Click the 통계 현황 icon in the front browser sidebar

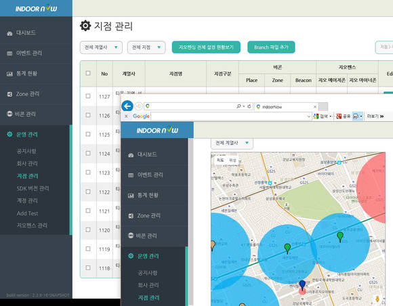(131, 196)
